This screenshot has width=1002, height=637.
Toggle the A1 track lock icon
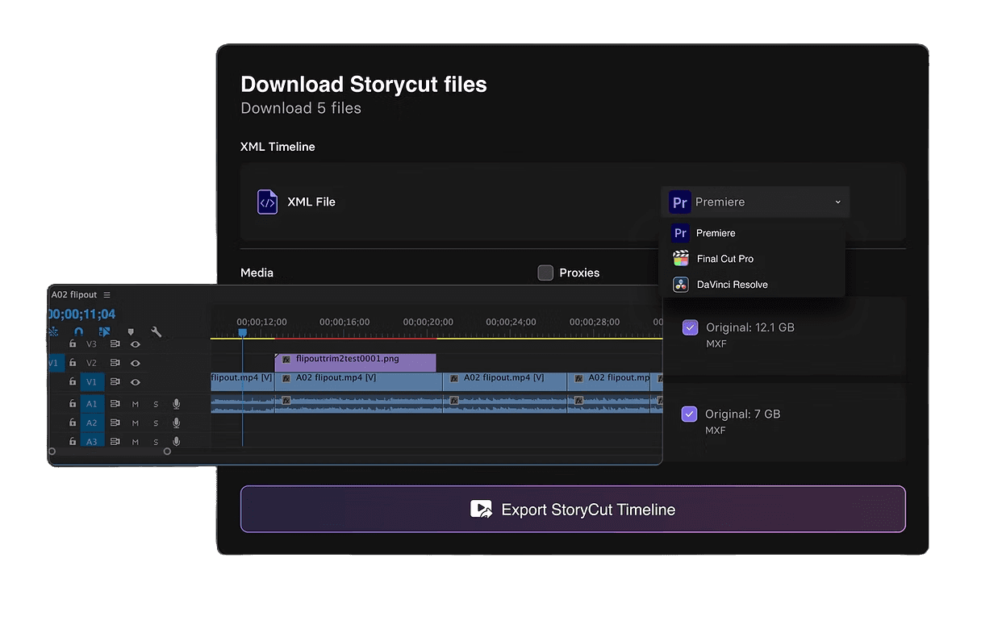click(x=73, y=403)
